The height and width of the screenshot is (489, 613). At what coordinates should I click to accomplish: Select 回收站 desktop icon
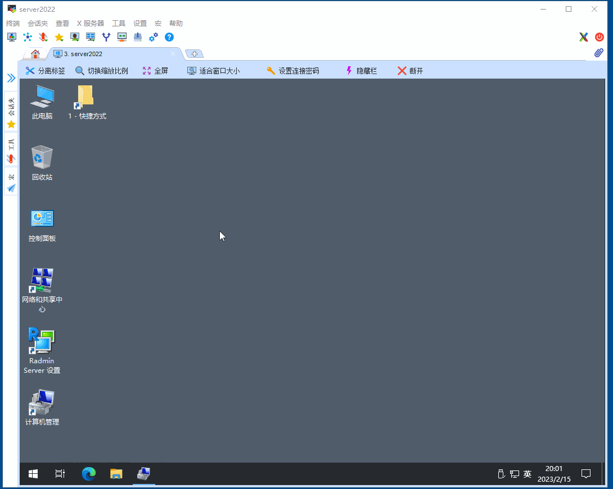[42, 163]
